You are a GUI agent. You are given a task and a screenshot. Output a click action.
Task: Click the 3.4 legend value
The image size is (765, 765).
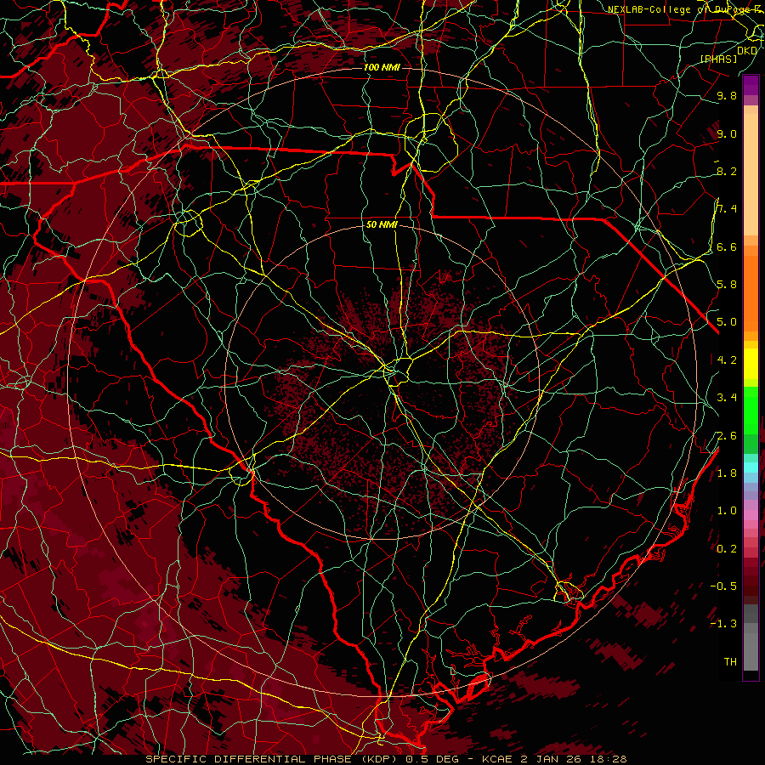coord(727,398)
